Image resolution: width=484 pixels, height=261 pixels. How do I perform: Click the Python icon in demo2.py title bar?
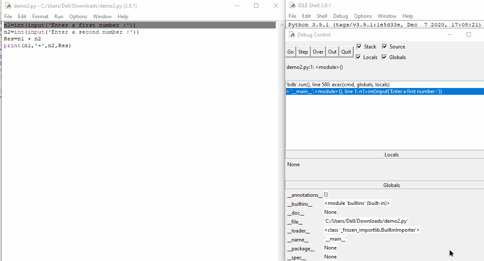click(8, 6)
